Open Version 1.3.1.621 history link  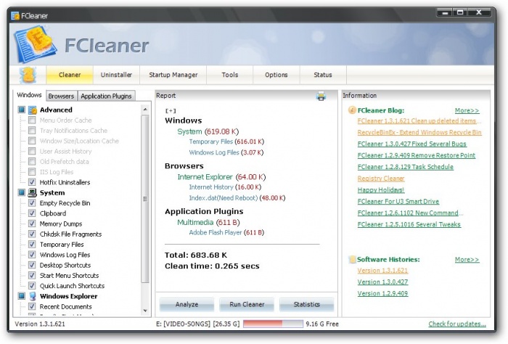[x=382, y=271]
